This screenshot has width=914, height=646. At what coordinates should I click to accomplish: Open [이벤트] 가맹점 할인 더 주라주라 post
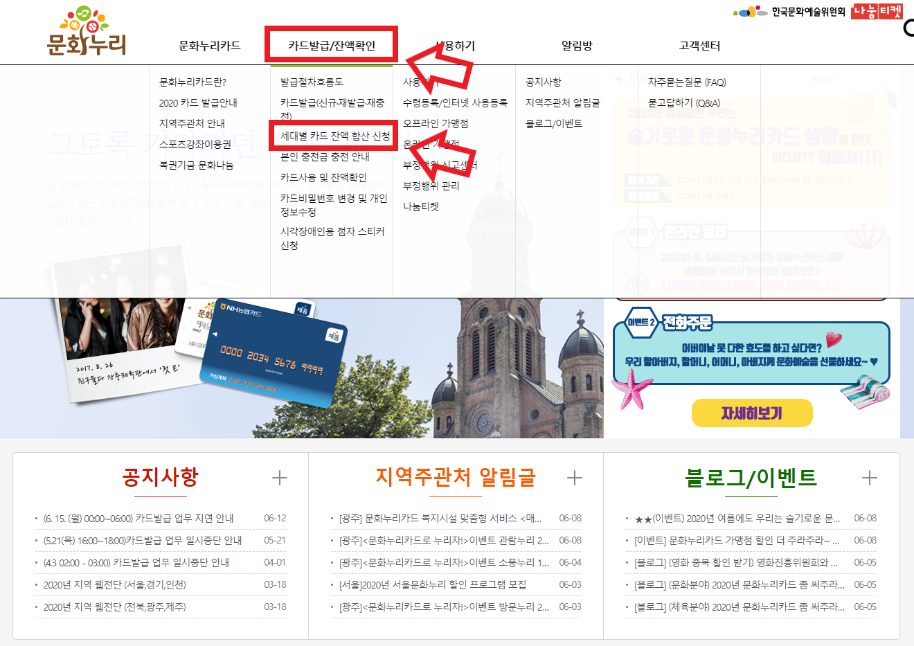(x=737, y=540)
